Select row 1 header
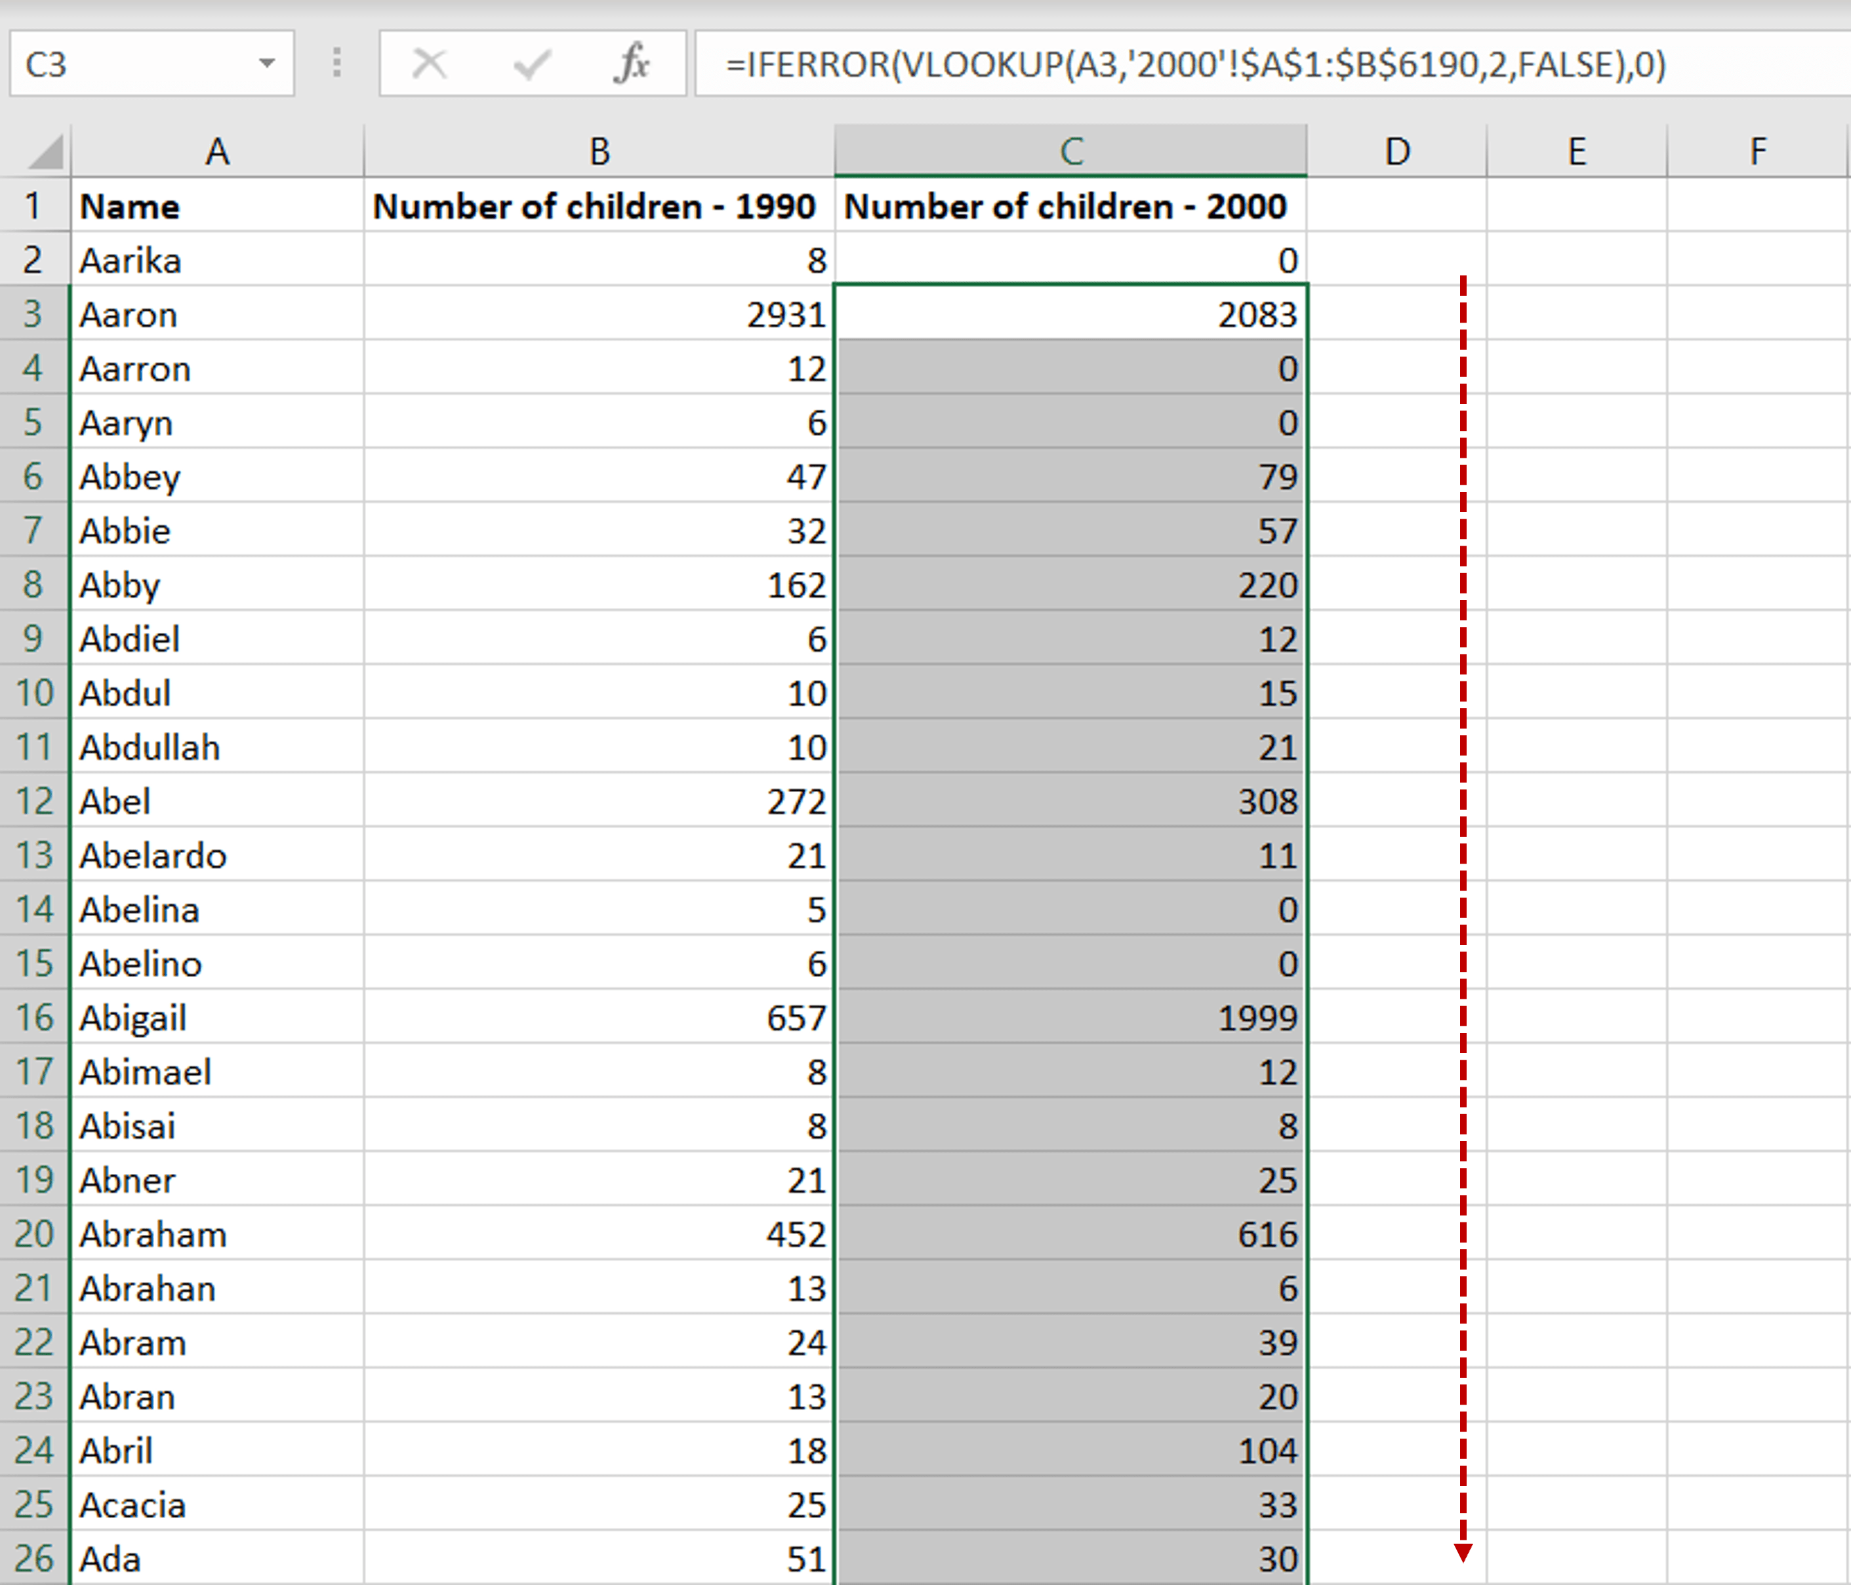 (34, 207)
